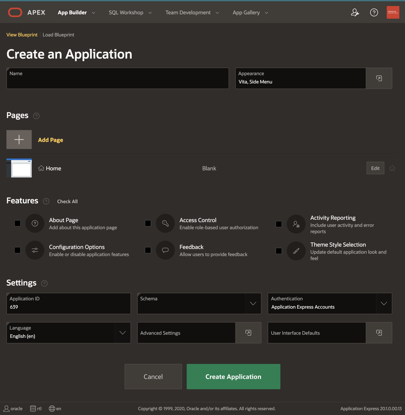
Task: Open the Authentication dropdown list
Action: [384, 304]
